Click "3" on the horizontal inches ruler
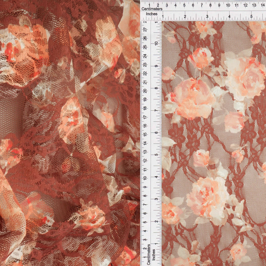 [207, 16]
